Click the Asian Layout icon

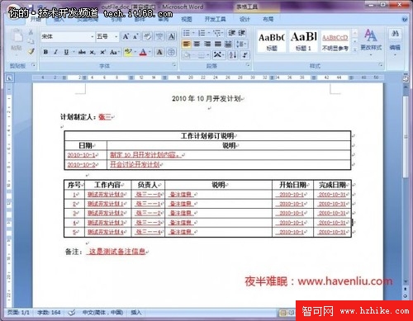point(218,55)
